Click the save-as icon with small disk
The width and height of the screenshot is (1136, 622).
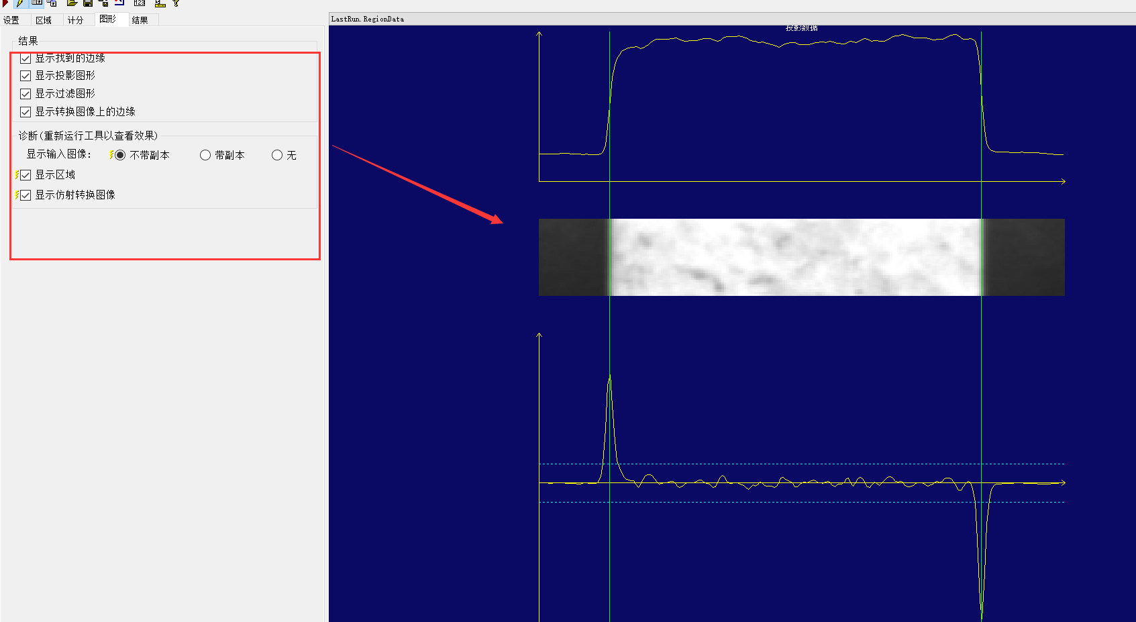point(103,3)
